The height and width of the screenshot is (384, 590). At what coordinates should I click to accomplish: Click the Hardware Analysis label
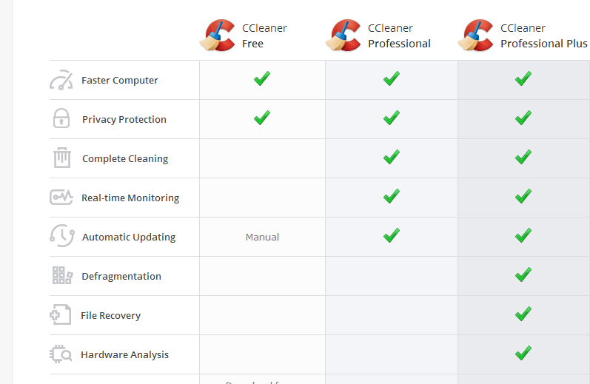(x=124, y=354)
